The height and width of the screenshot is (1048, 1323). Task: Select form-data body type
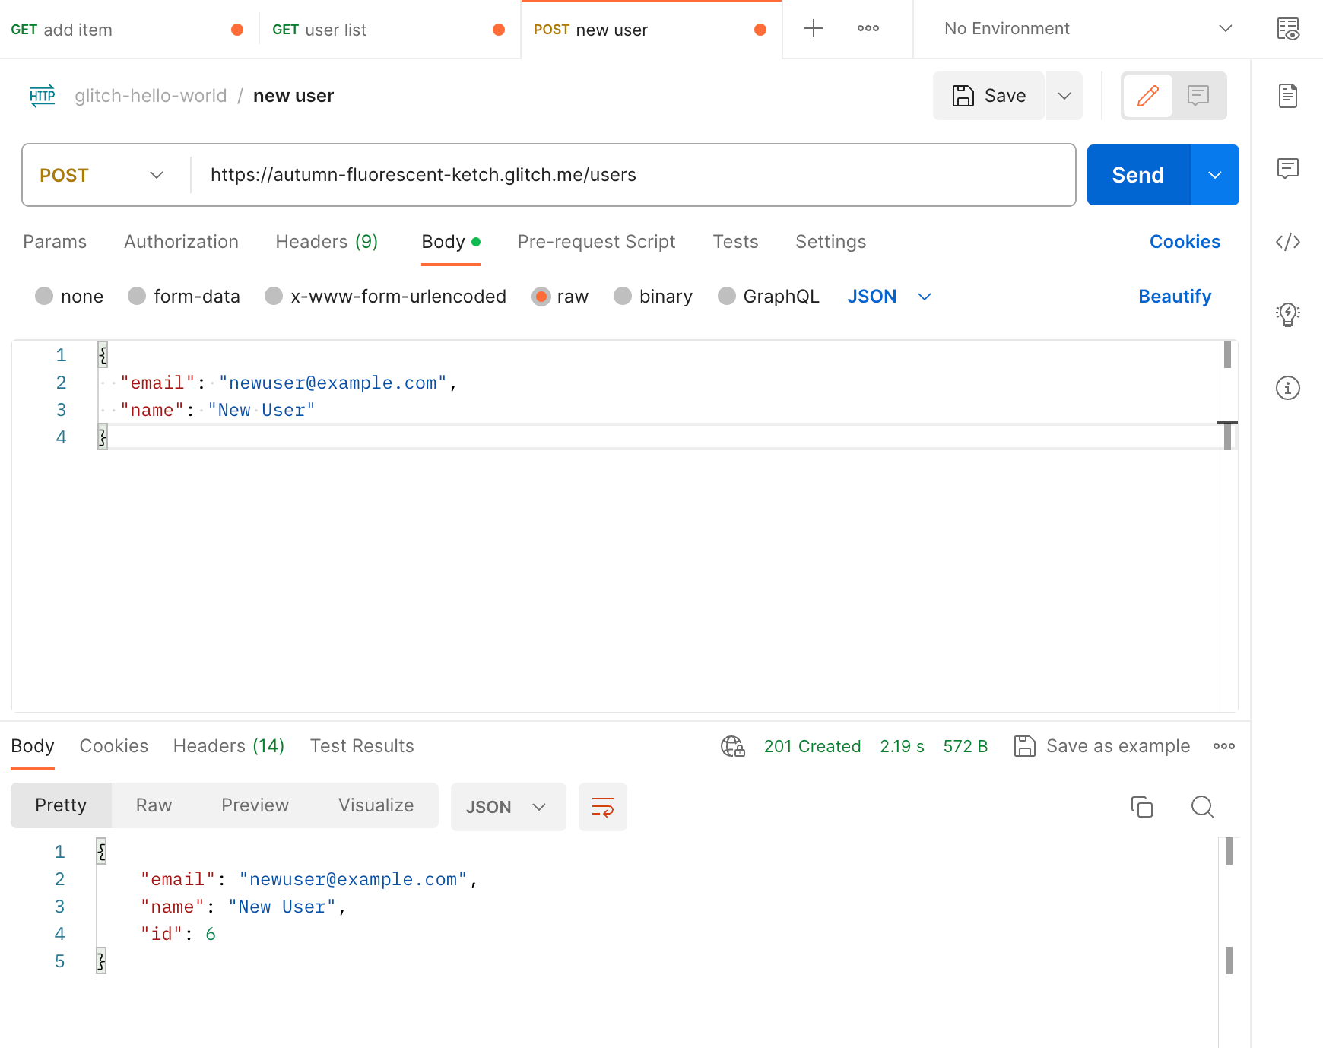tap(184, 297)
